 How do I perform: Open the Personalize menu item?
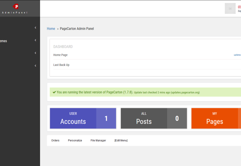pyautogui.click(x=75, y=140)
